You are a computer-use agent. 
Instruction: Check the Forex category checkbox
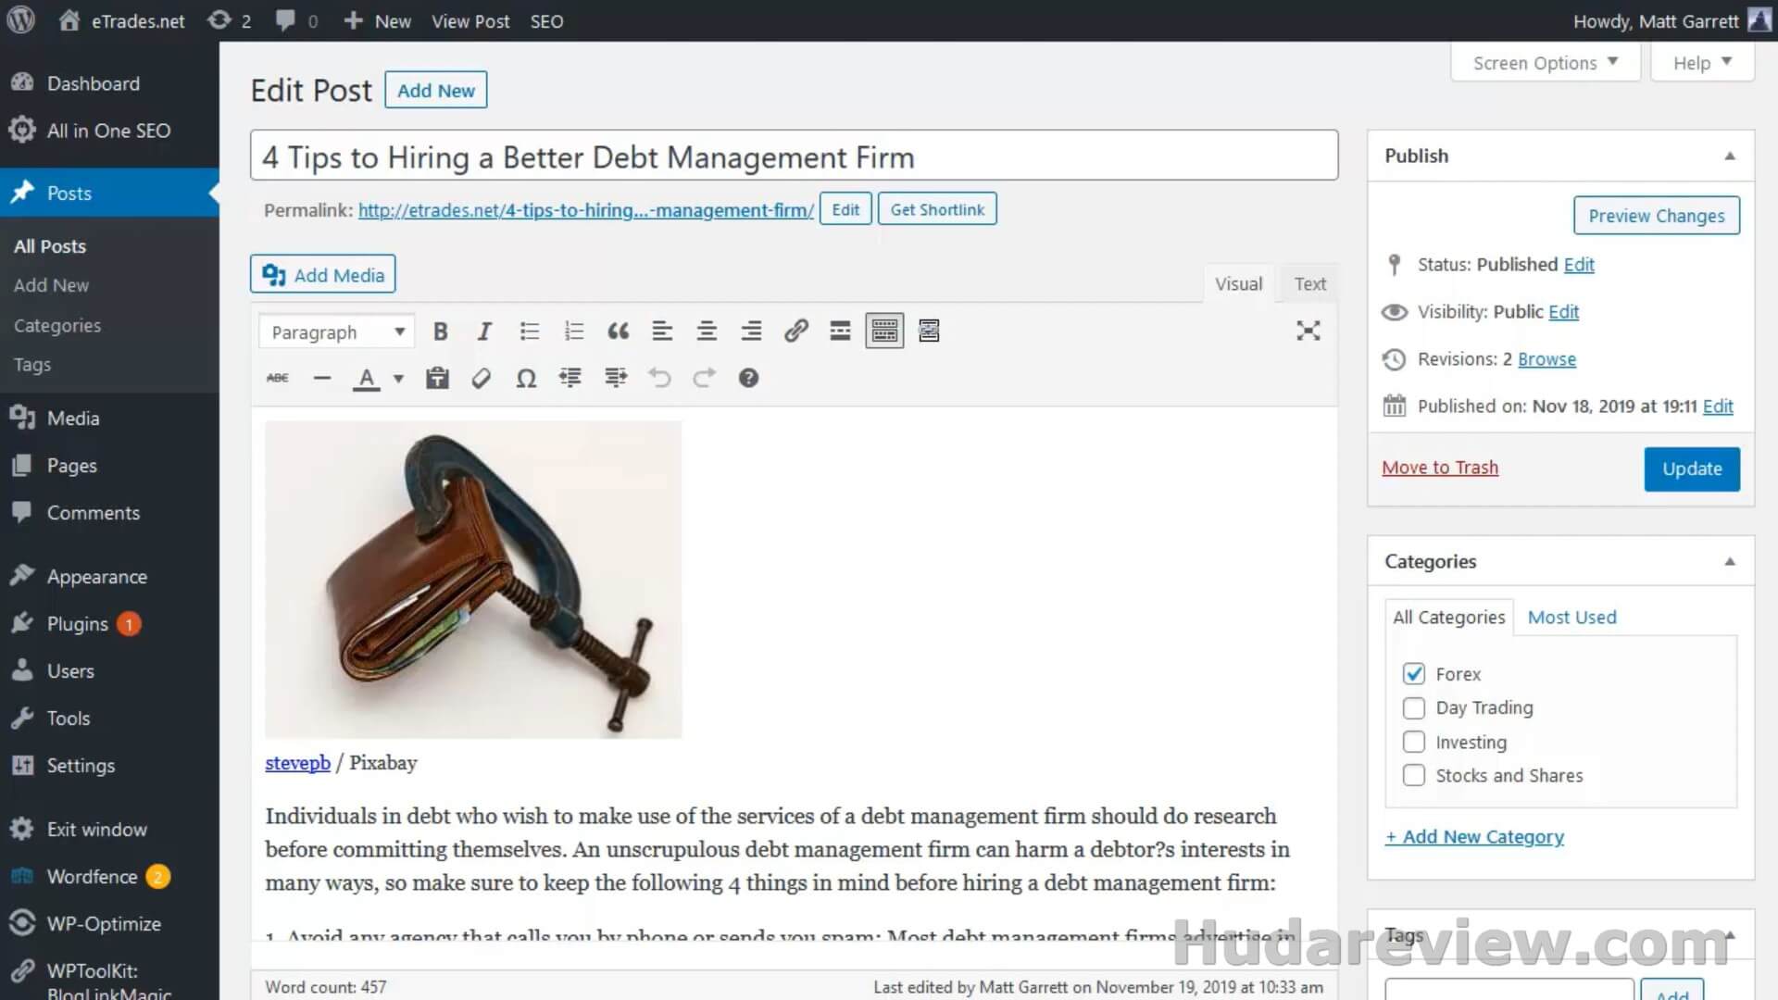(x=1413, y=674)
